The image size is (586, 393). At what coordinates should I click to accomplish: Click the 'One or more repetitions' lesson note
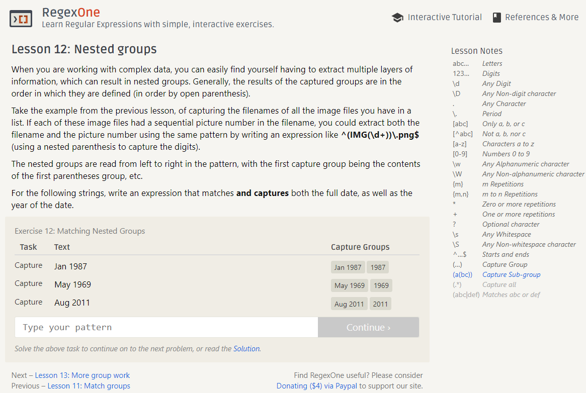coord(519,214)
